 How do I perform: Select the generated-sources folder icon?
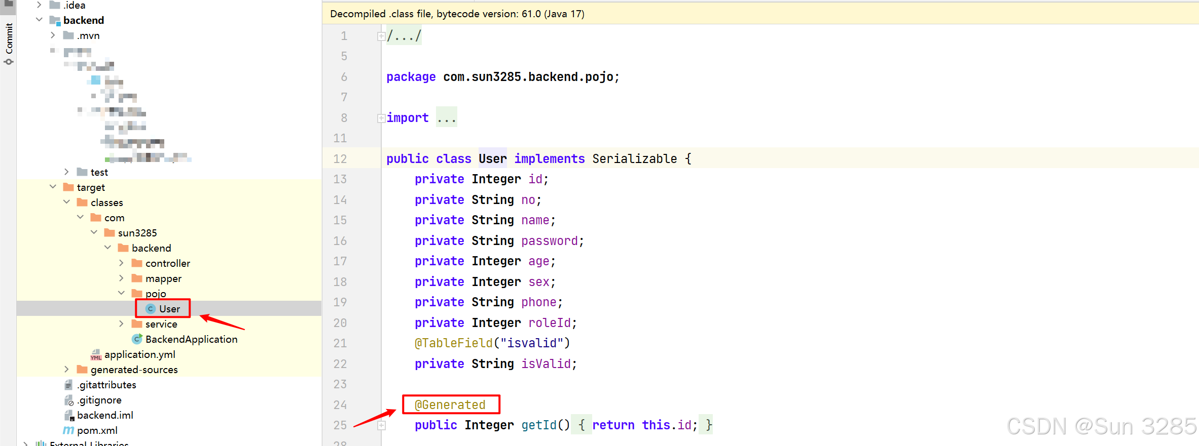coord(82,369)
